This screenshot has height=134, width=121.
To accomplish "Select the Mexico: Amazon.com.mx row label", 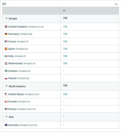I will point(22,109).
